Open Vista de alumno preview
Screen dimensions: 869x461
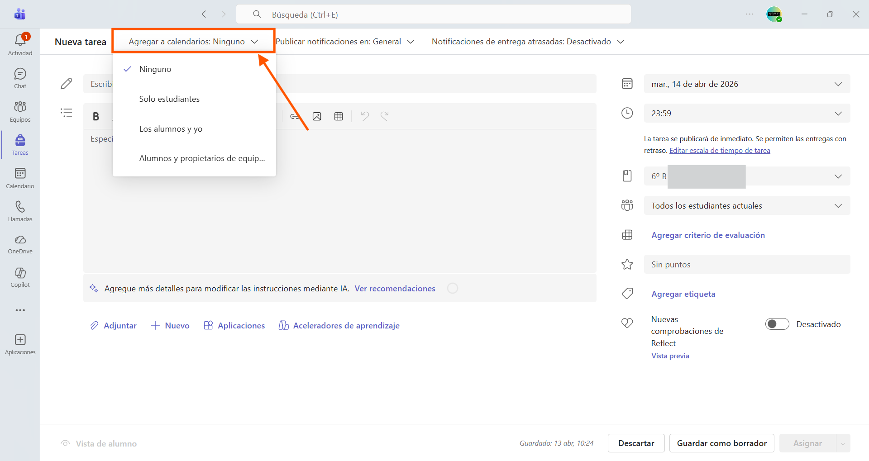click(x=99, y=444)
